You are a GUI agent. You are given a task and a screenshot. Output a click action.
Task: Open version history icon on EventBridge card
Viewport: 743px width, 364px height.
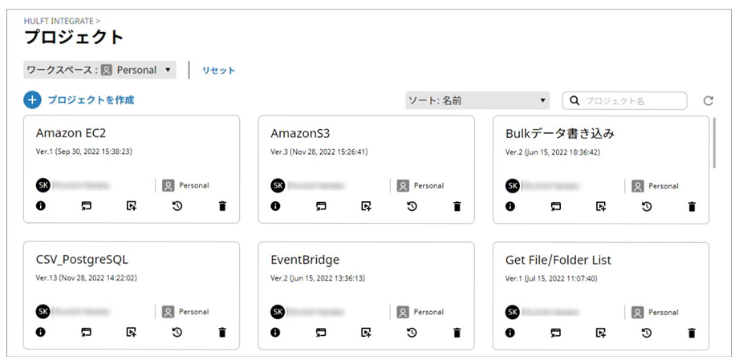pyautogui.click(x=412, y=332)
